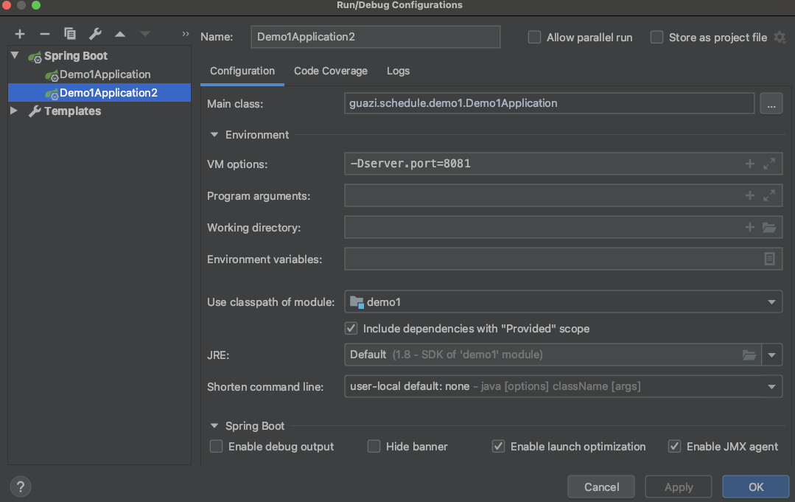Open Edit Templates with the wrench icon

94,33
